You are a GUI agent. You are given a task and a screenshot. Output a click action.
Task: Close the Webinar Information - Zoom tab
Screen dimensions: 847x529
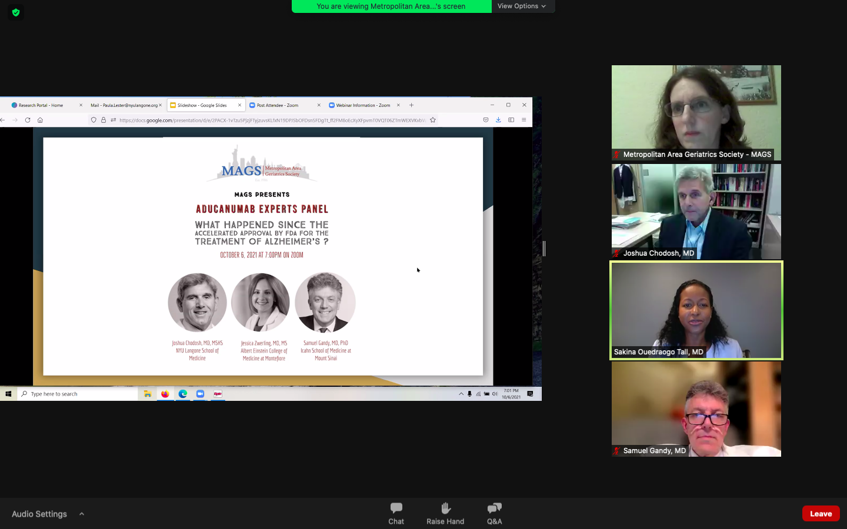(x=398, y=105)
